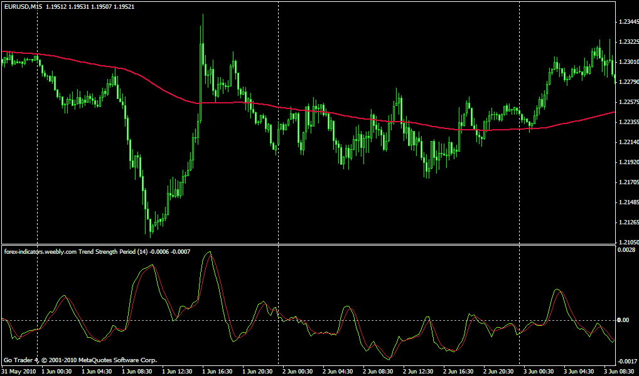Click the 1.21050 price scale label
Screen dimensions: 639x376
coord(628,242)
